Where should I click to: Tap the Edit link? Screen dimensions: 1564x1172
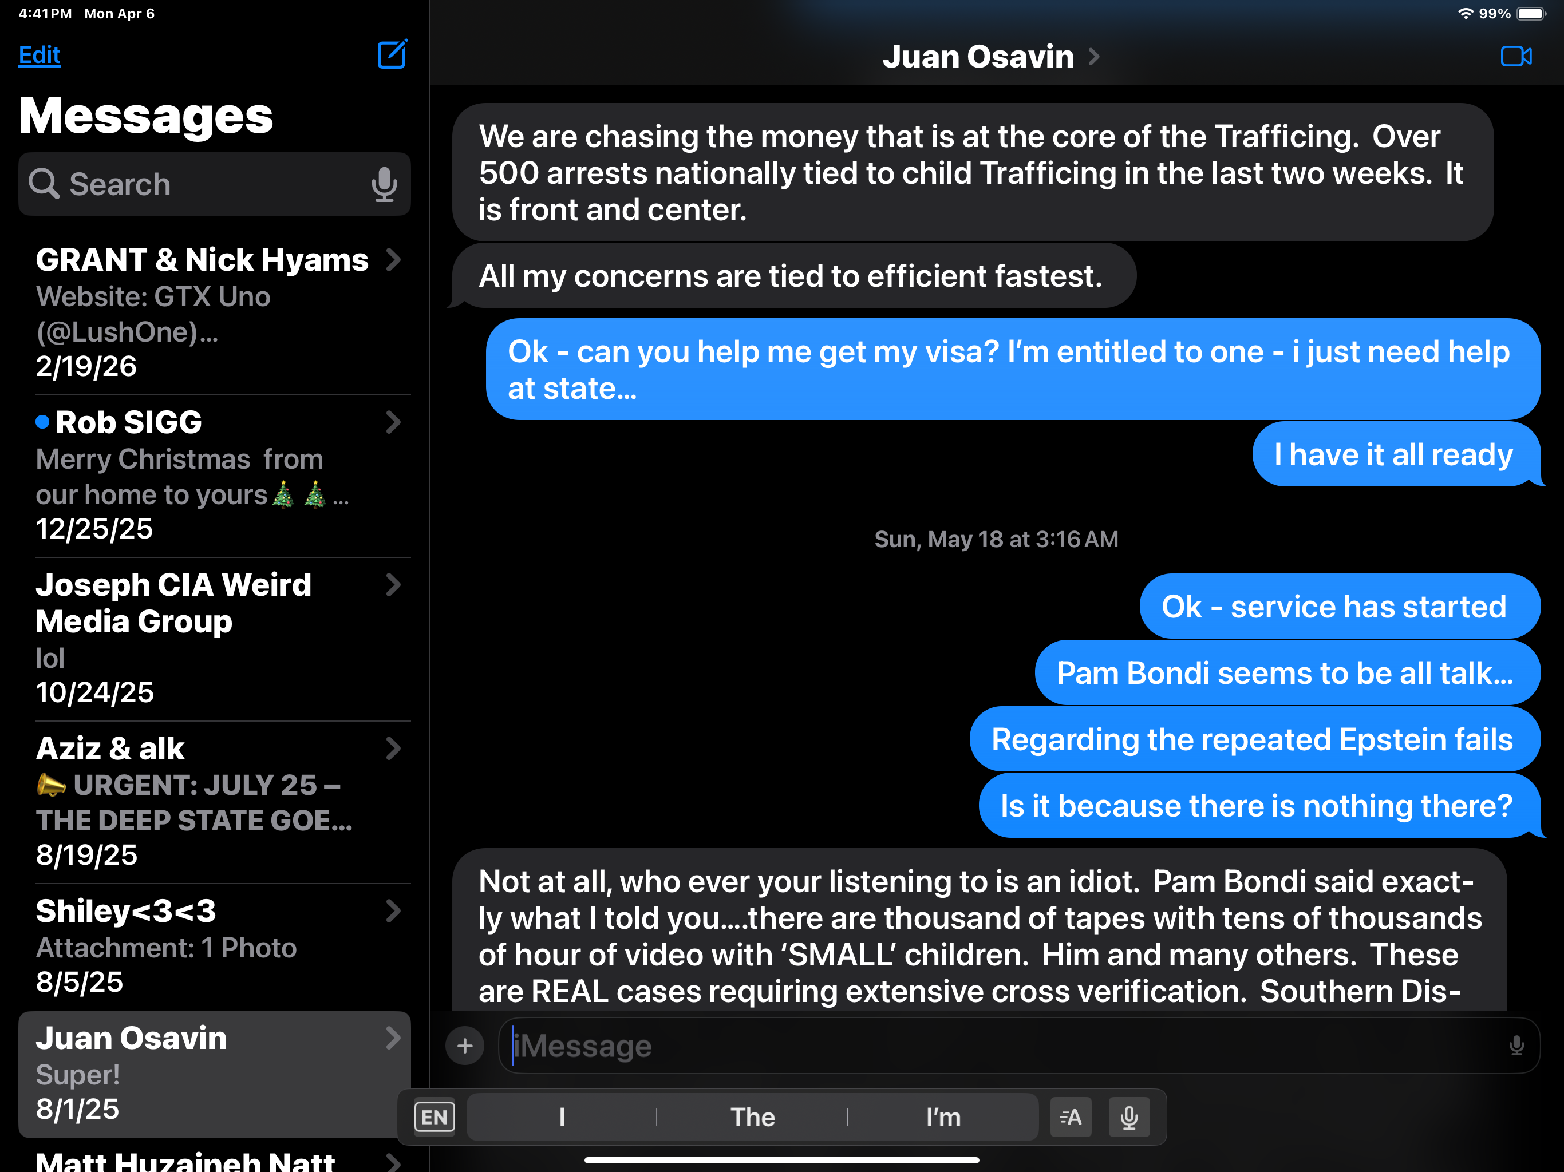pos(40,55)
